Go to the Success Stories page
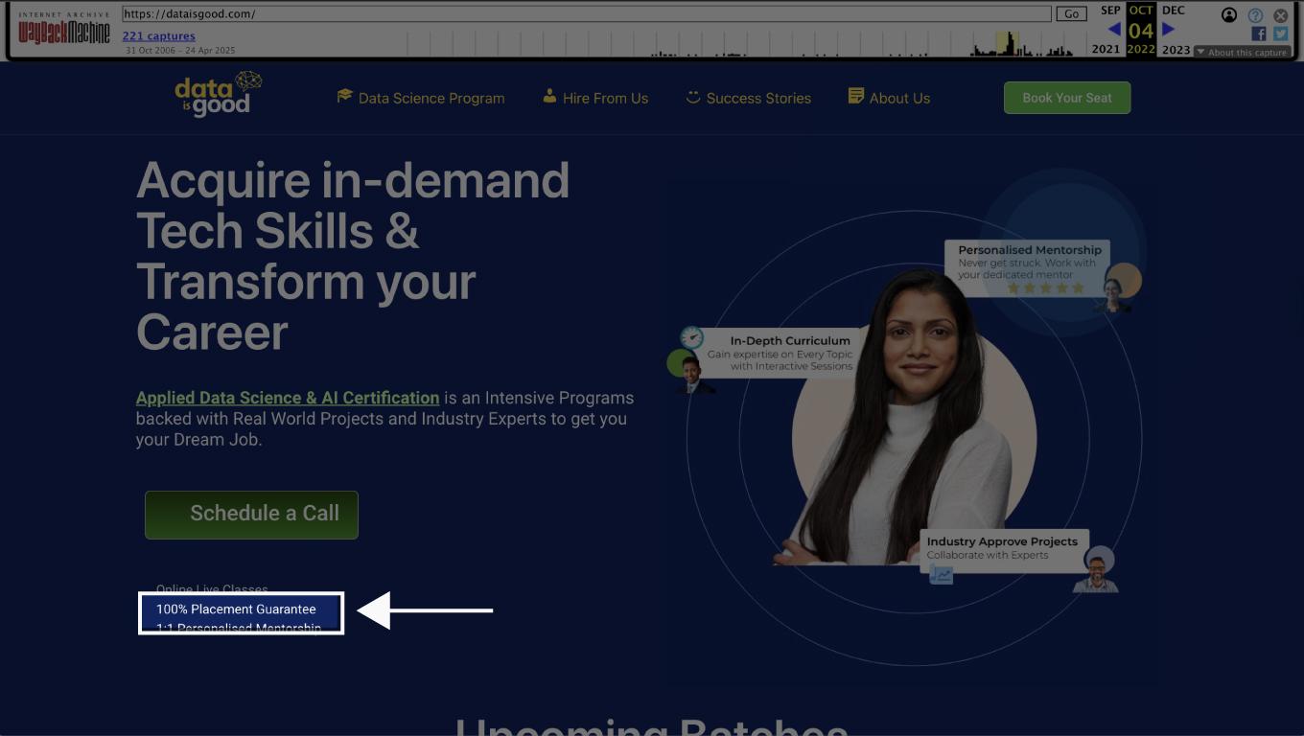The height and width of the screenshot is (736, 1304). pyautogui.click(x=748, y=98)
